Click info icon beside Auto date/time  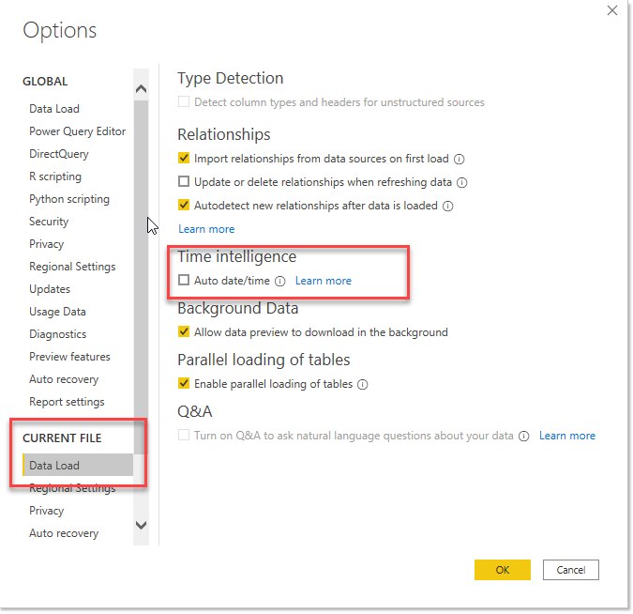tap(280, 281)
